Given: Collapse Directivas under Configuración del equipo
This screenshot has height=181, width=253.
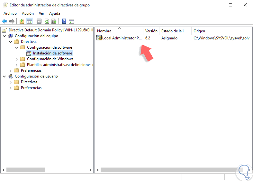Looking at the screenshot, I should pos(11,42).
